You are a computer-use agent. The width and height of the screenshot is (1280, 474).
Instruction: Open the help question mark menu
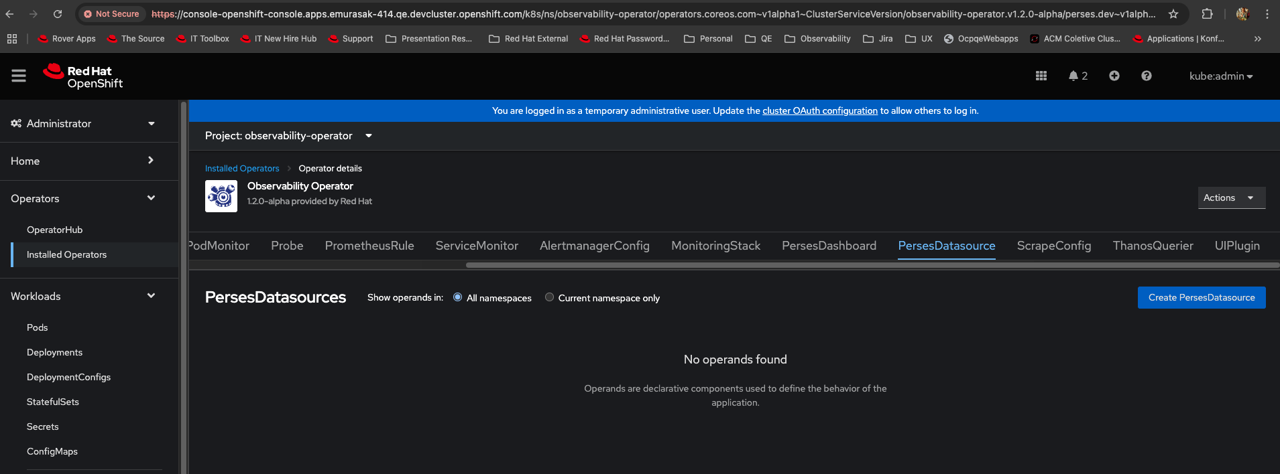point(1147,76)
